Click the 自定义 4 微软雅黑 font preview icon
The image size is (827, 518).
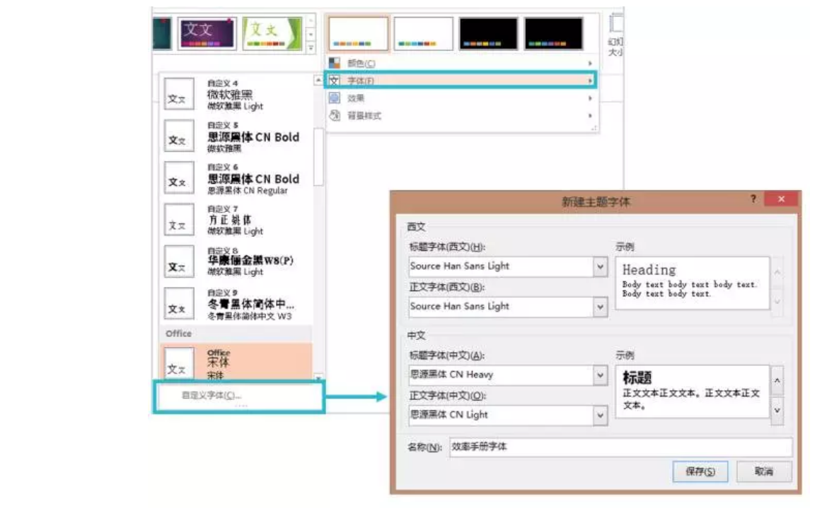click(x=179, y=94)
